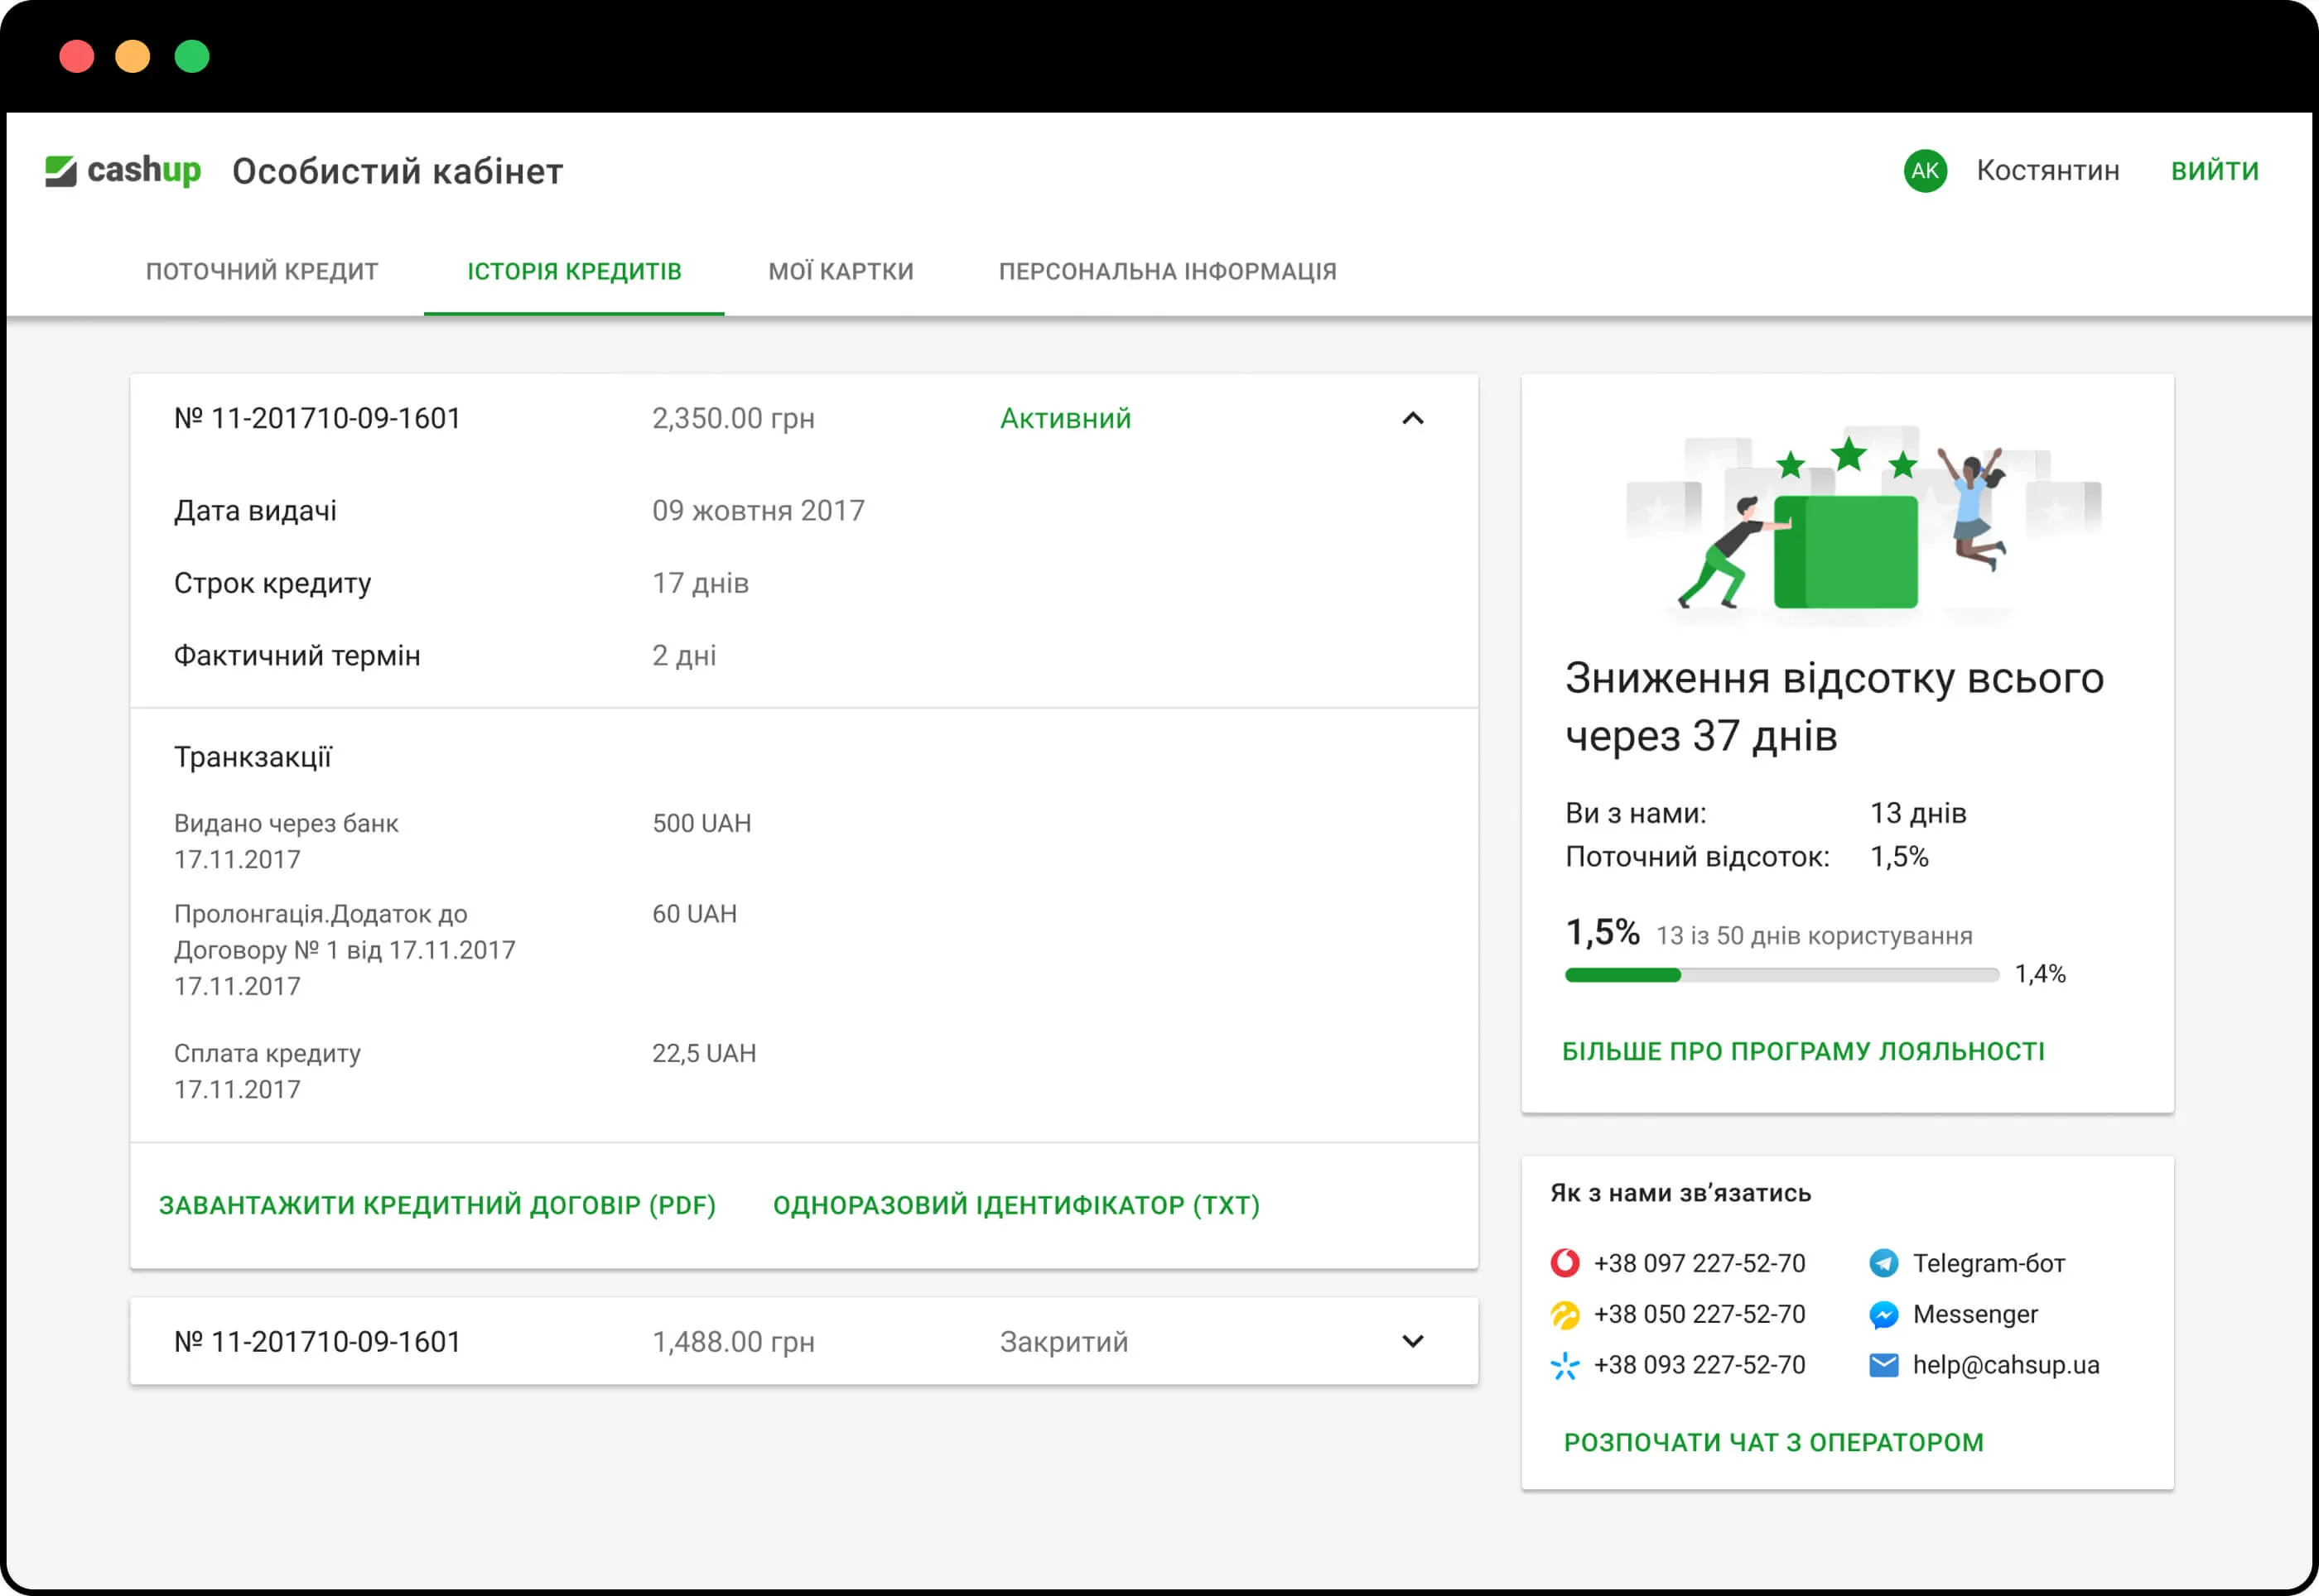Switch to Поточний кредит tab
This screenshot has width=2319, height=1596.
(x=262, y=271)
